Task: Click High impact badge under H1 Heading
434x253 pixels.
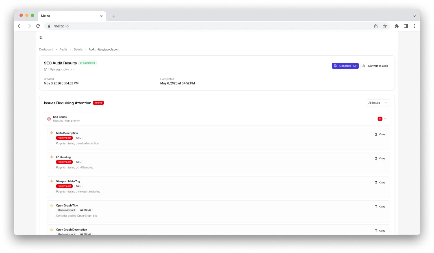Action: coord(64,162)
